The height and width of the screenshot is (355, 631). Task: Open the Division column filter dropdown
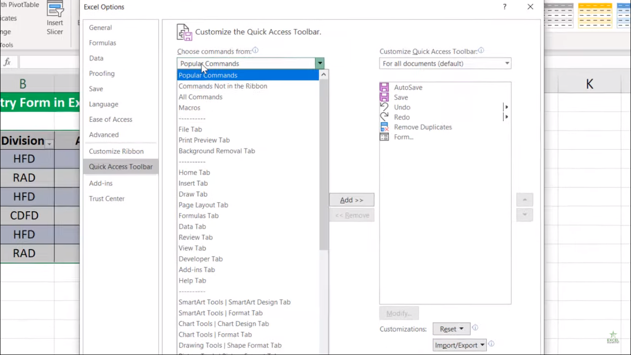[x=49, y=144]
